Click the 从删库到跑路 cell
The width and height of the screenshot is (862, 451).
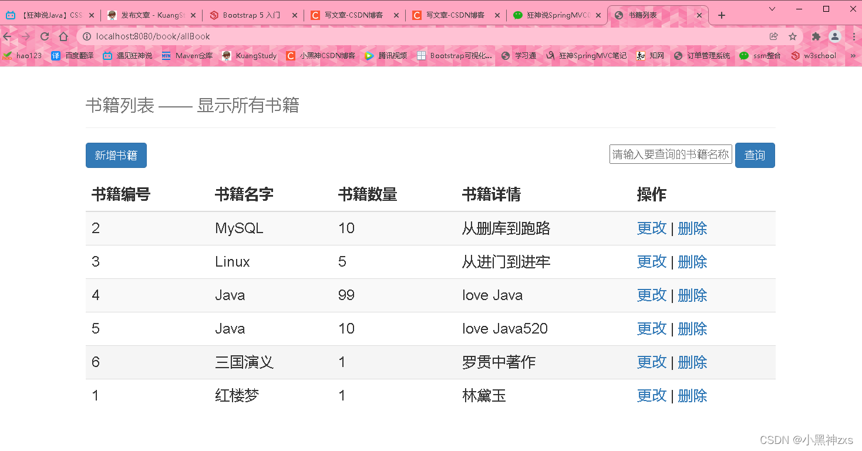(x=506, y=228)
